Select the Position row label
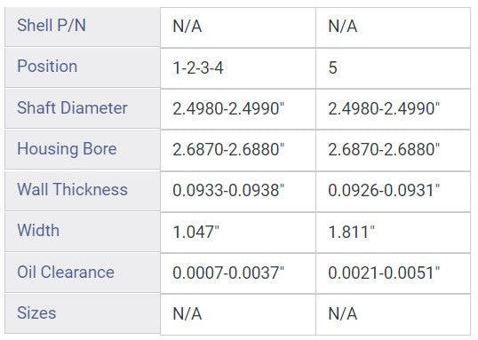Viewport: 478px width, 340px height. [x=83, y=67]
